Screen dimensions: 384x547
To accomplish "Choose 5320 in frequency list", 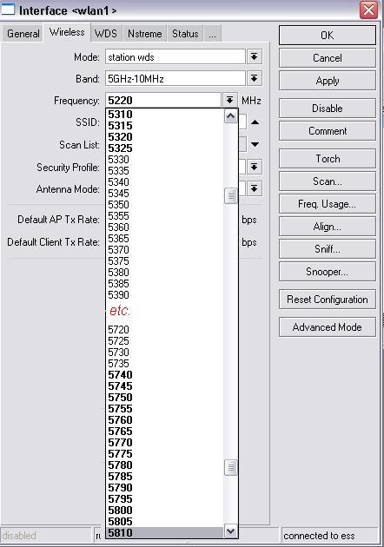I will (x=120, y=137).
